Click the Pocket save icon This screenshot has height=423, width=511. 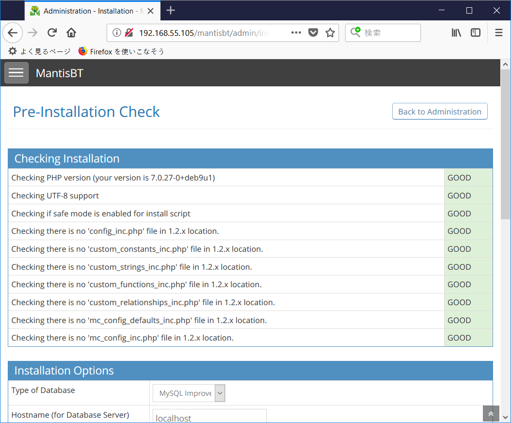[x=312, y=32]
